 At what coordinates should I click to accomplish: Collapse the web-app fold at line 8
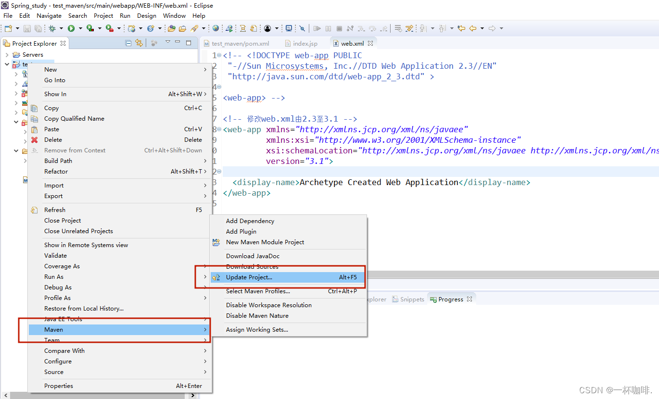[219, 129]
